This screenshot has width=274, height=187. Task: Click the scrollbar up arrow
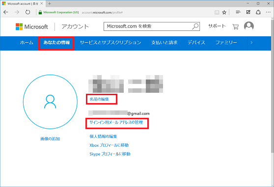pos(273,19)
